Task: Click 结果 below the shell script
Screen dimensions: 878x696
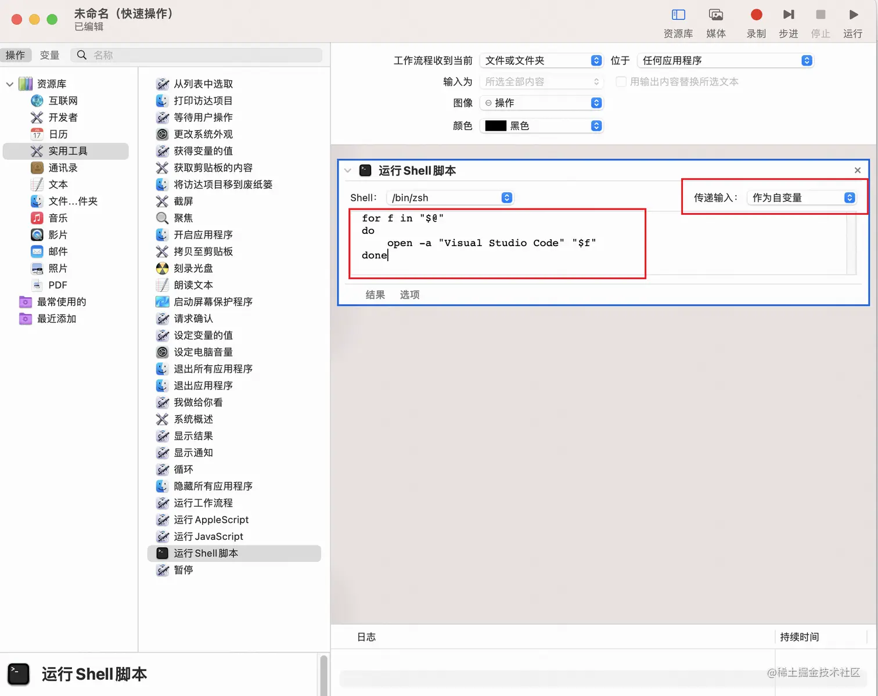Action: [x=375, y=295]
